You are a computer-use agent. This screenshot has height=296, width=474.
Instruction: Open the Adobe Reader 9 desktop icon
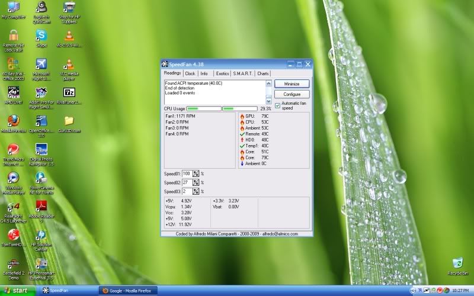(x=41, y=212)
